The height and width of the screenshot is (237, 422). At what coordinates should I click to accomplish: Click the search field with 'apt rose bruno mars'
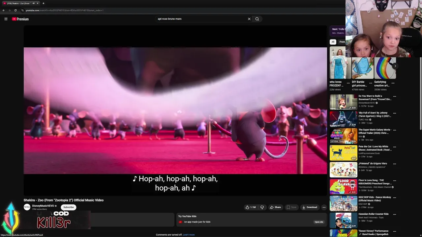point(201,19)
